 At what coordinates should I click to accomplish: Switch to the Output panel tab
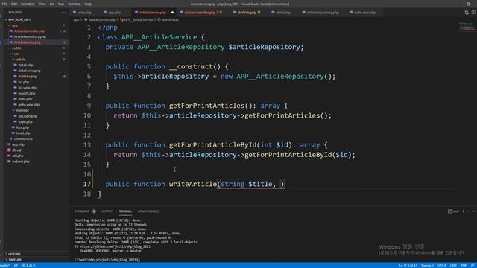(107, 211)
